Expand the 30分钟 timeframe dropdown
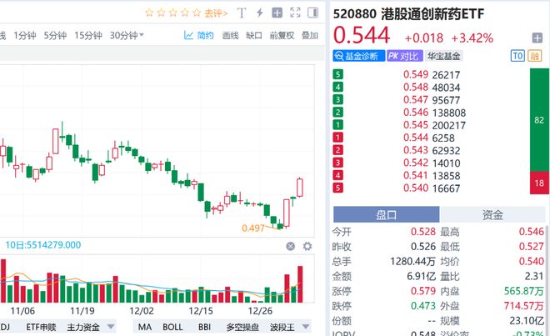 point(141,36)
